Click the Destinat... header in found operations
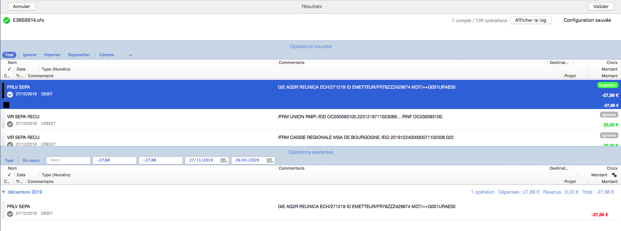 (x=559, y=62)
